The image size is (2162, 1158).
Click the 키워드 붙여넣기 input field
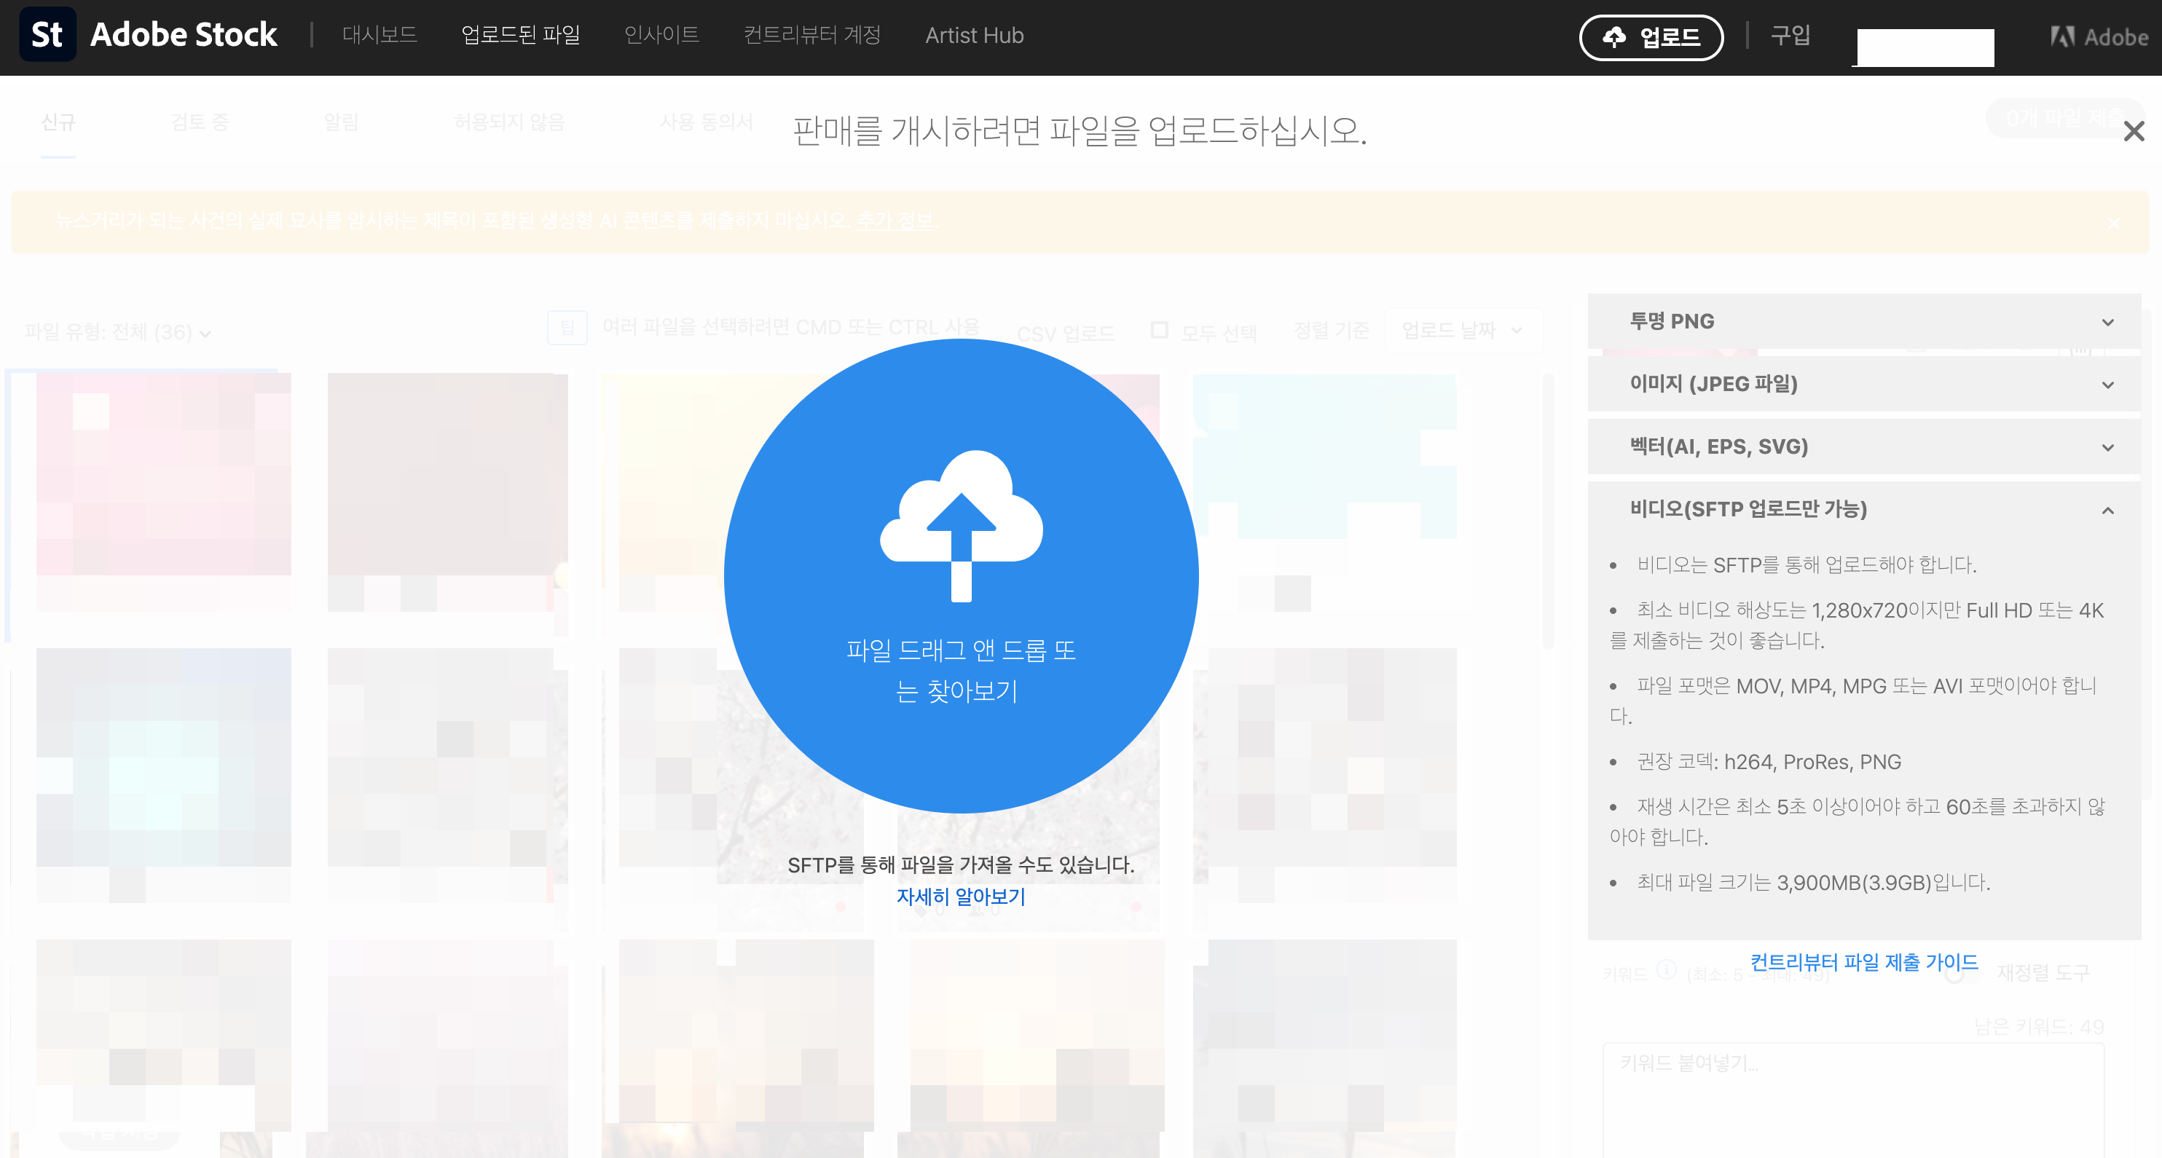[x=1853, y=1100]
